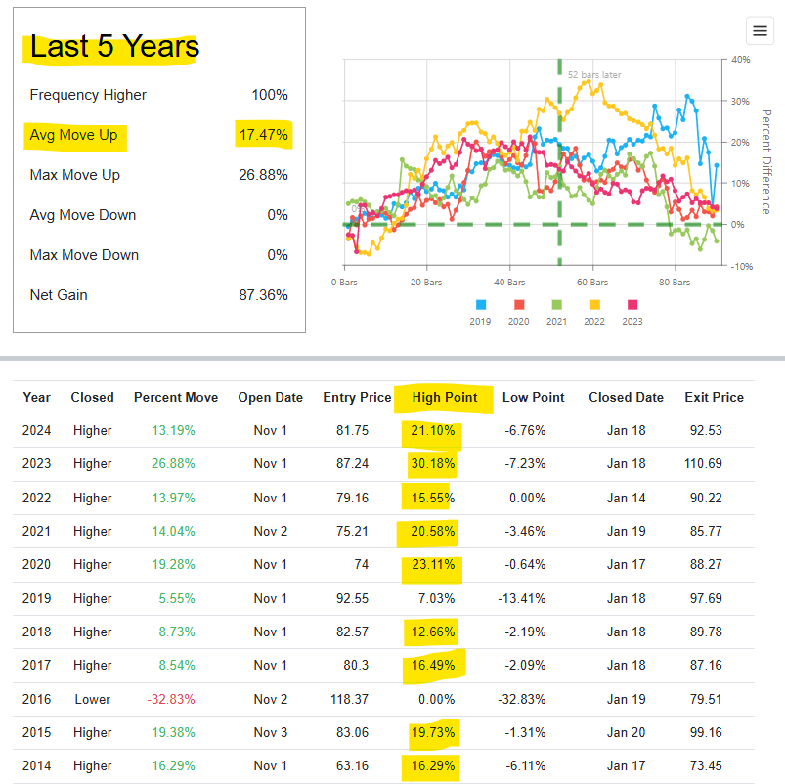Click the Open Date column header
The width and height of the screenshot is (785, 784).
tap(271, 397)
